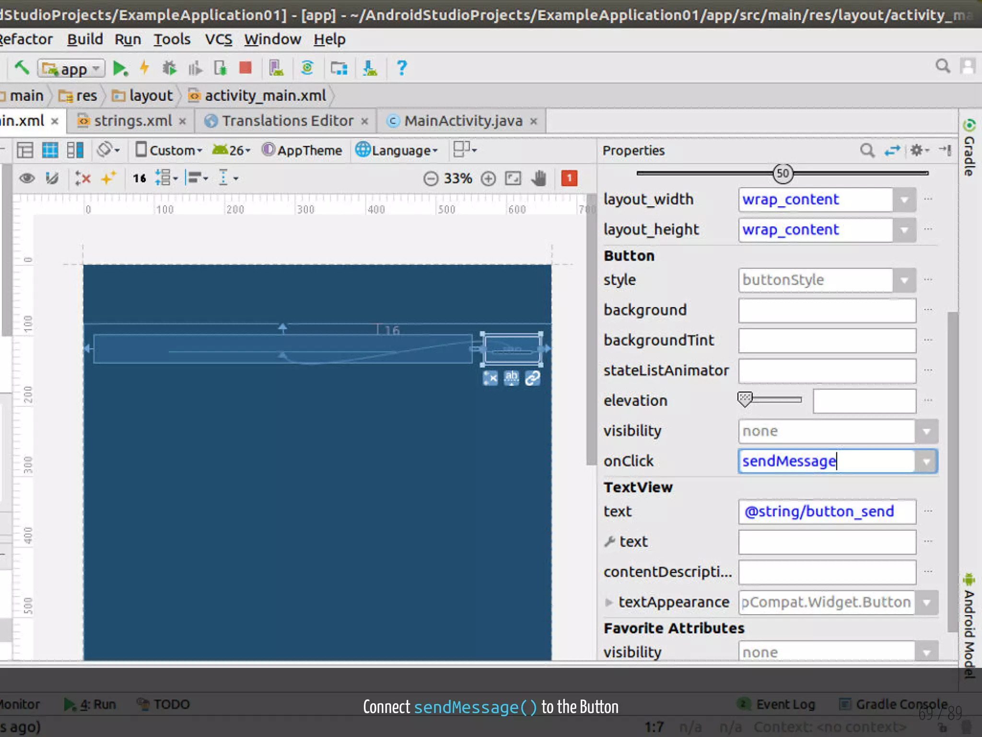The width and height of the screenshot is (982, 737).
Task: Open the SDK Manager download icon
Action: coord(370,68)
